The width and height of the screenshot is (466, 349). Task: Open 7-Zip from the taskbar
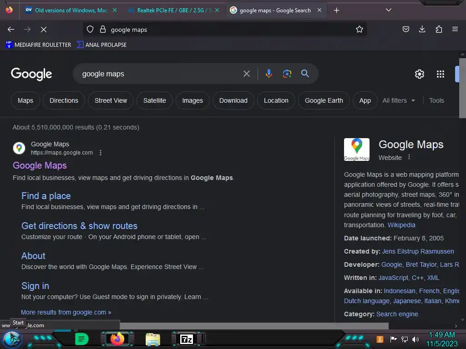coord(186,339)
